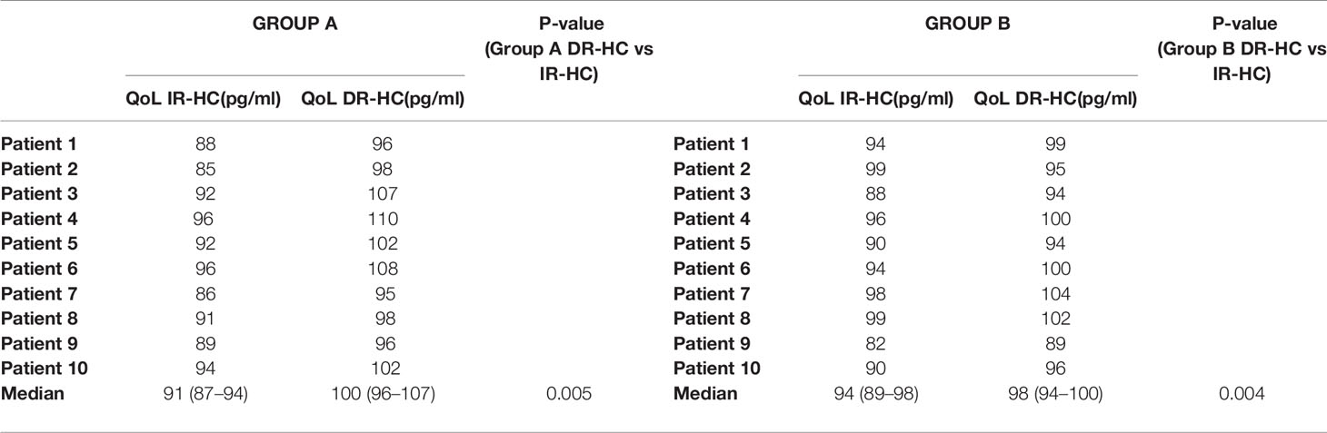The width and height of the screenshot is (1327, 433).
Task: Click Group B P-value 0.004
Action: tap(1242, 394)
